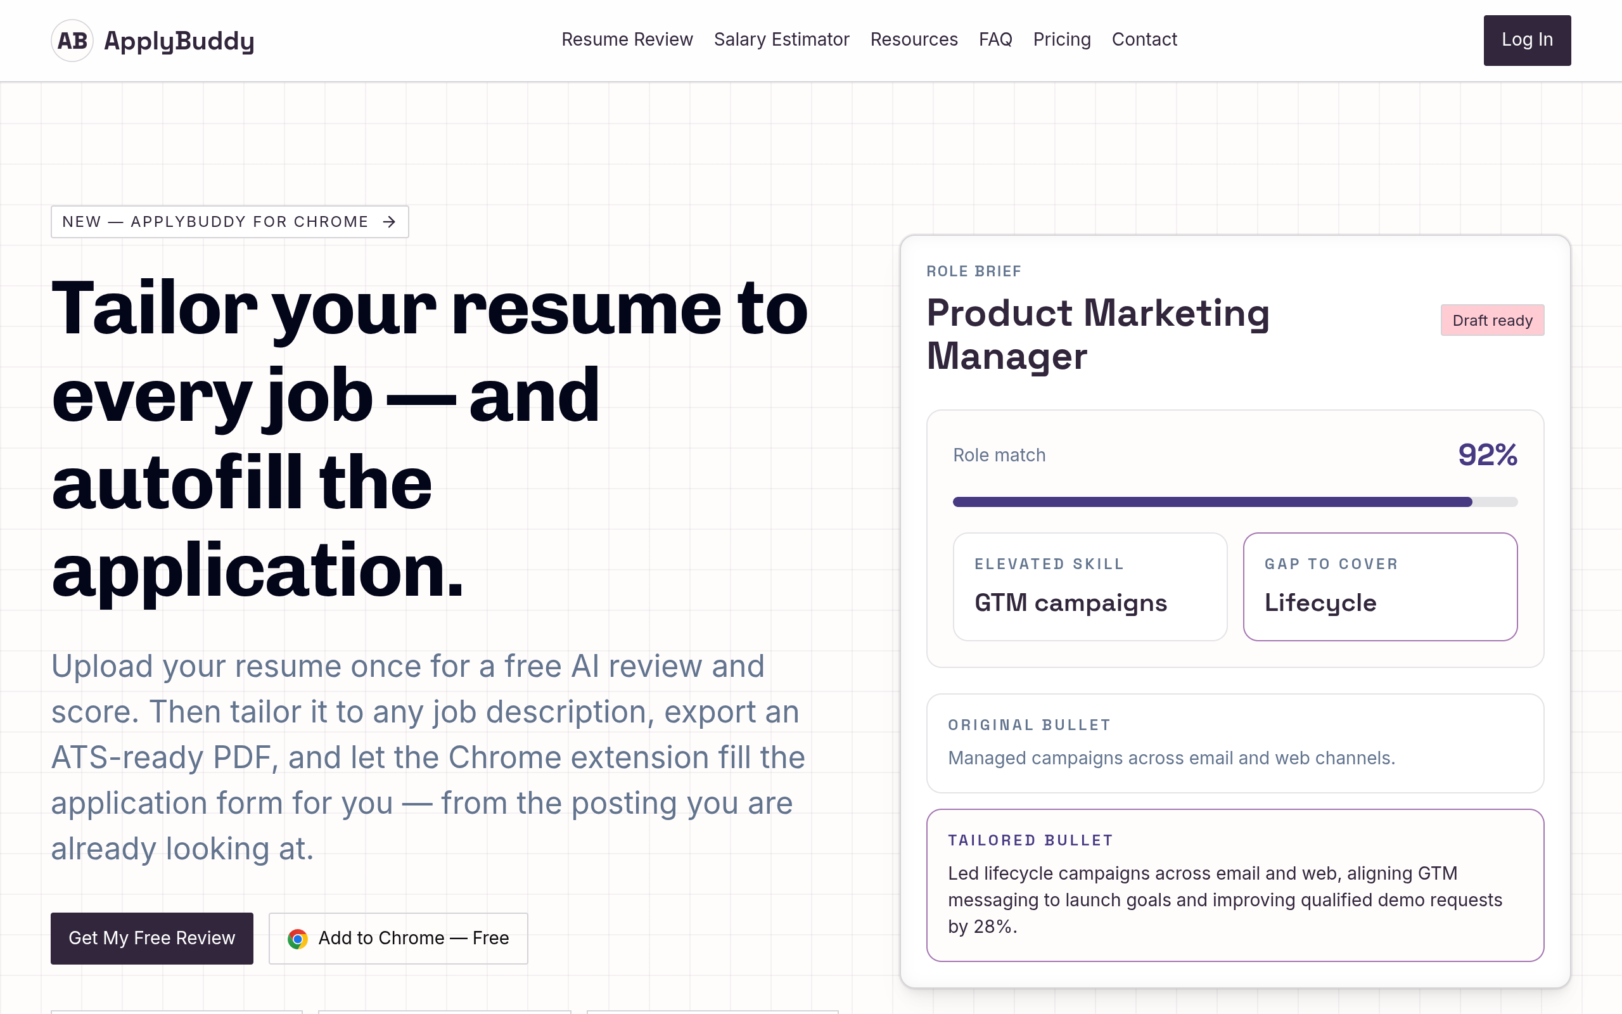Screen dimensions: 1622x1014
Task: Click the Log In button
Action: point(1527,40)
